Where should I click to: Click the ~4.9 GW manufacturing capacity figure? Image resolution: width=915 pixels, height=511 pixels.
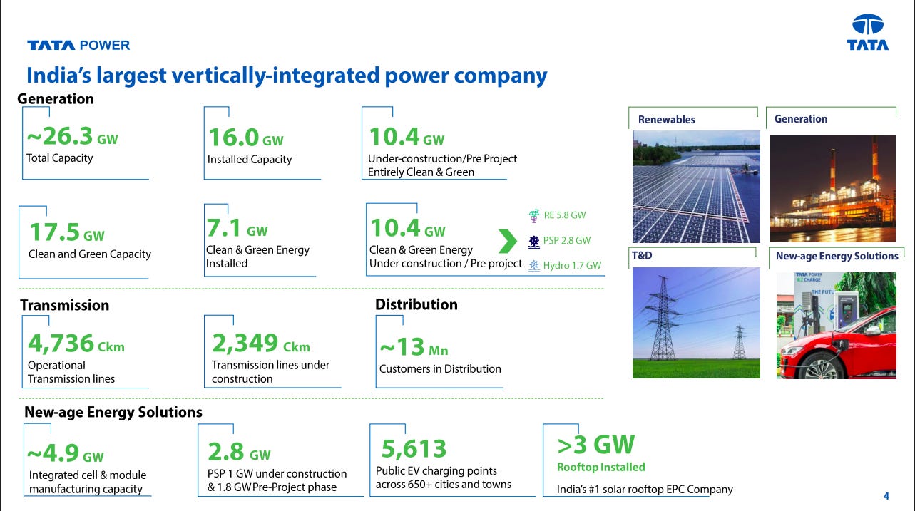[65, 454]
